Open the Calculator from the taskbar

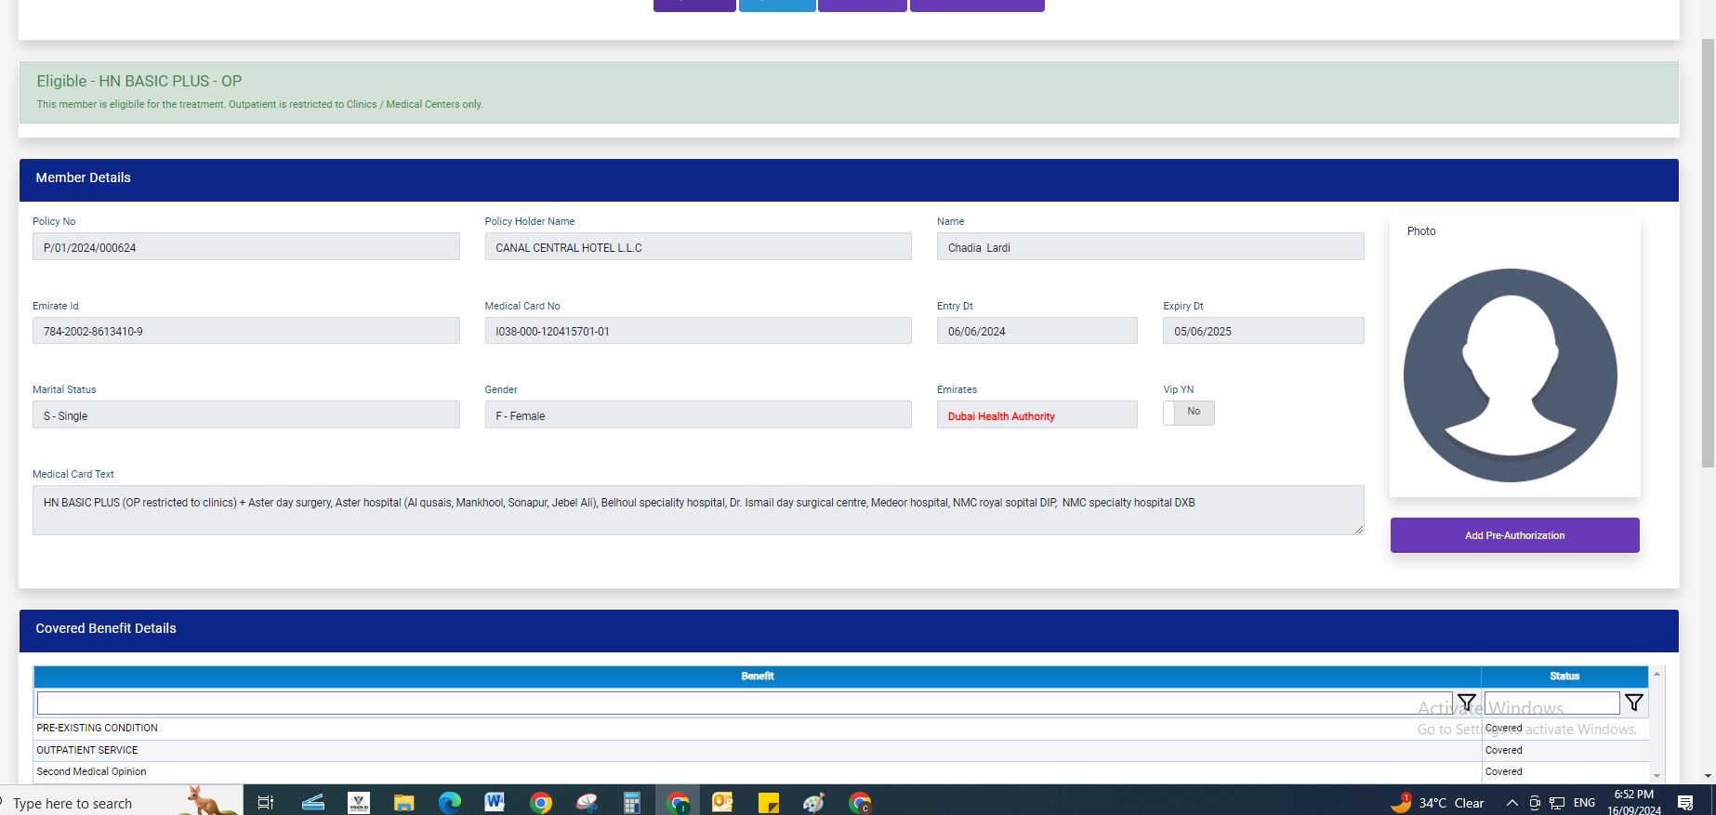tap(631, 802)
